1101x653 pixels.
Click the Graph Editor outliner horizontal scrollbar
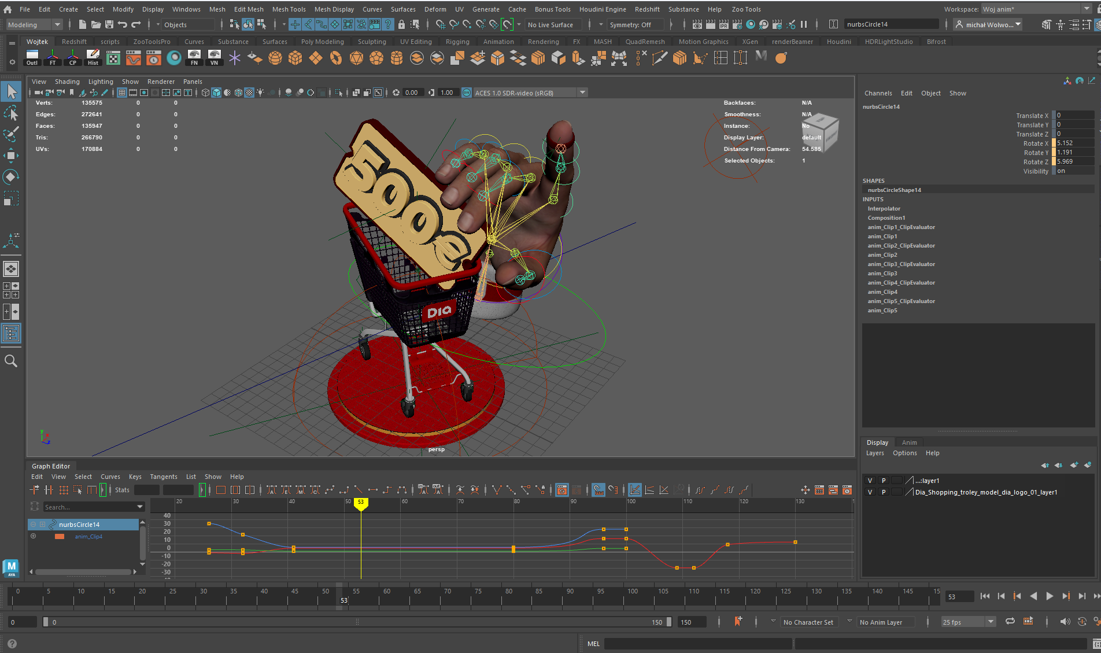(83, 571)
